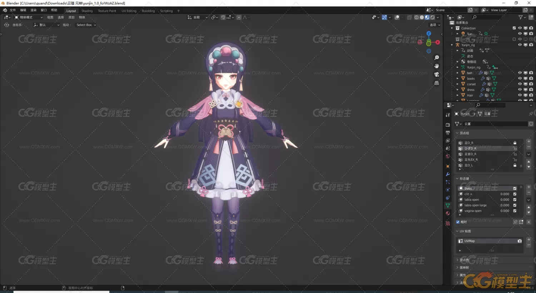
Task: Open the 添加 Add menu in viewport
Action: 71,17
